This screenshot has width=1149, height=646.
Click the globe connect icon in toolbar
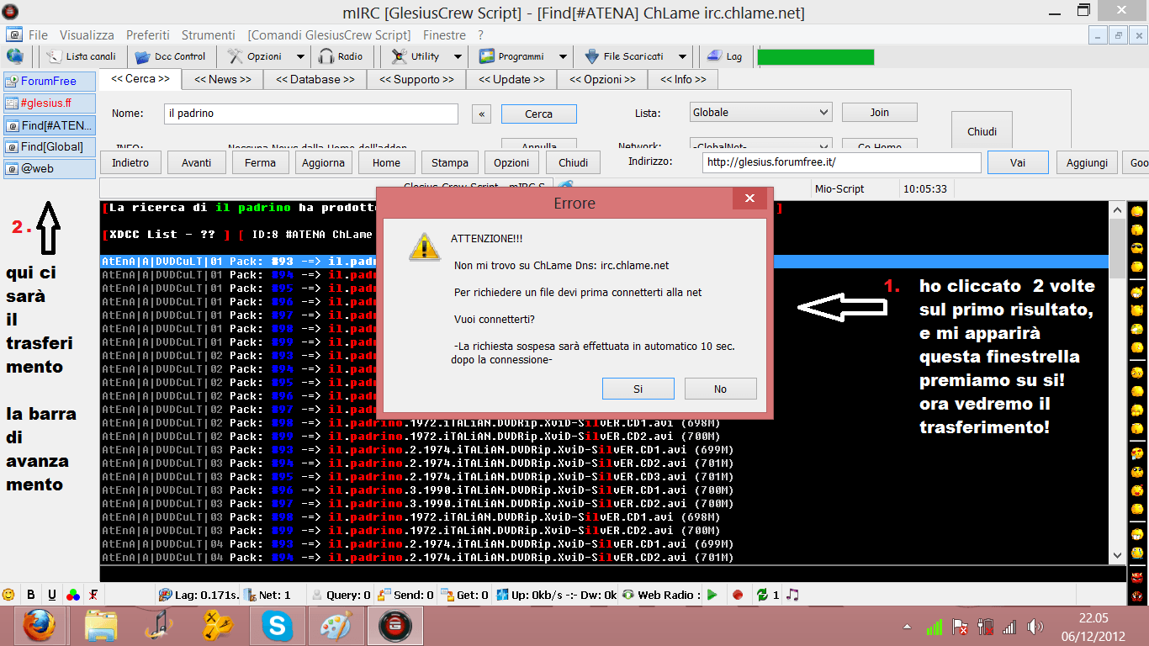(x=14, y=56)
